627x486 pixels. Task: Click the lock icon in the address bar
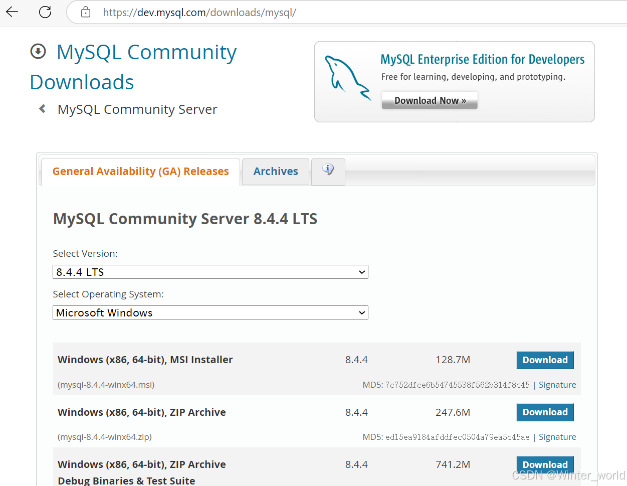pyautogui.click(x=86, y=12)
